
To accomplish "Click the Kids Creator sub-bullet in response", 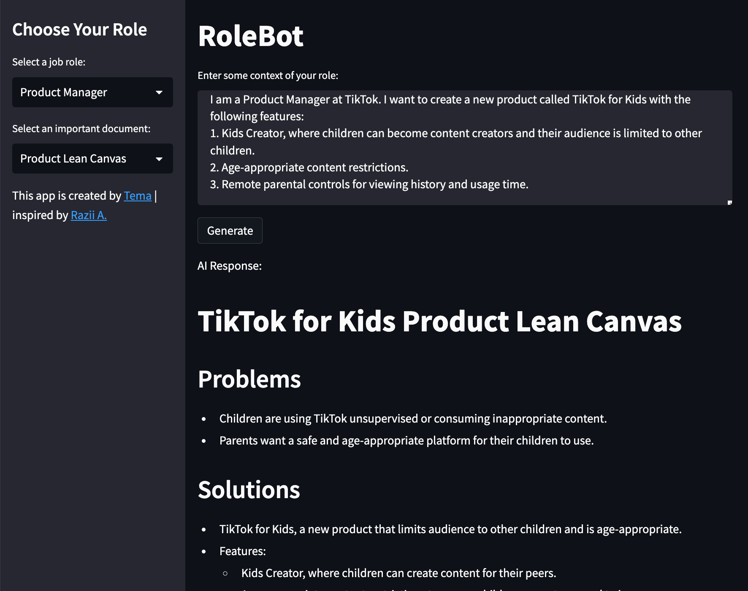I will tap(398, 573).
